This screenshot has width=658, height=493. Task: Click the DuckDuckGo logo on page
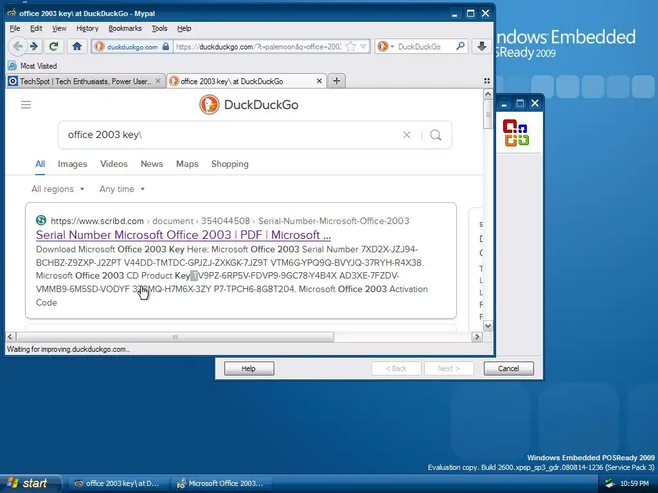[249, 105]
